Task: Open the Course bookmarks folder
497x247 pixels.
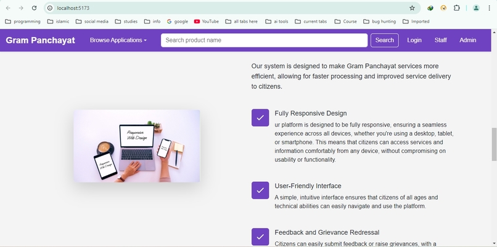Action: [x=345, y=22]
